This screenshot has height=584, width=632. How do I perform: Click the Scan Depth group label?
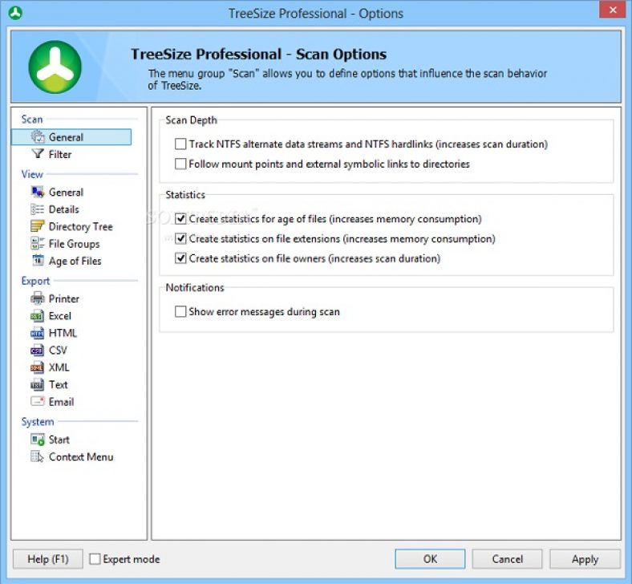pyautogui.click(x=191, y=120)
